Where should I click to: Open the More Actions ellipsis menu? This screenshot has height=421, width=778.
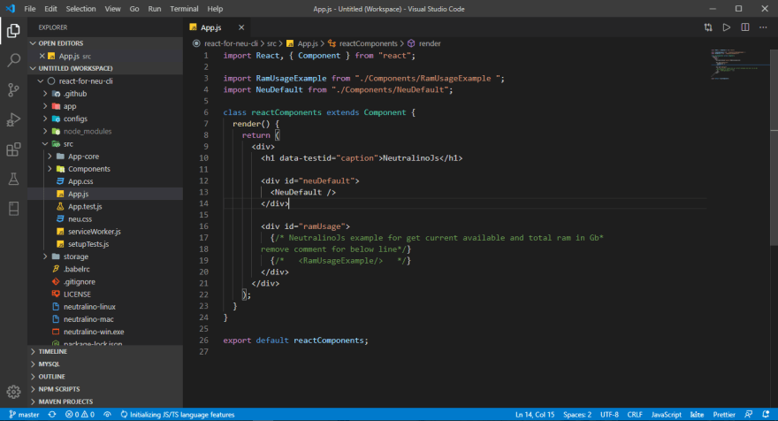(x=763, y=27)
